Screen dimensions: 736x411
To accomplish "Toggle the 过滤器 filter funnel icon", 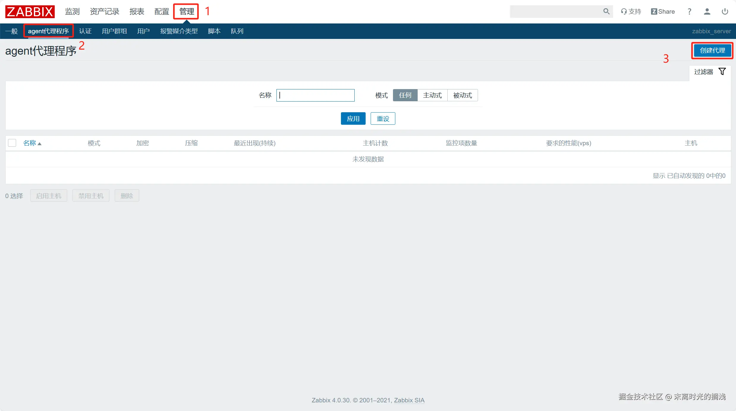I will 722,72.
